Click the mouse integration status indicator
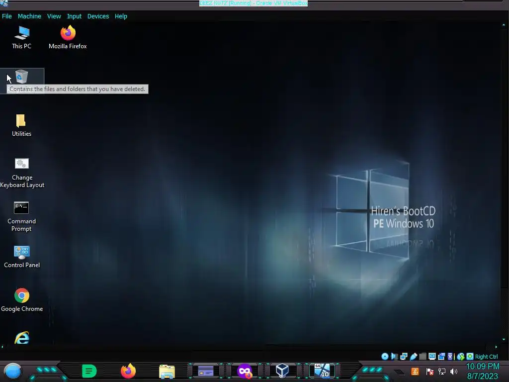 coord(461,357)
